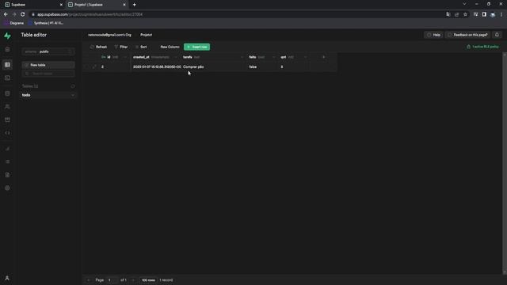Open the feito column header dropdown
Viewport: 507px width, 285px height.
(273, 57)
